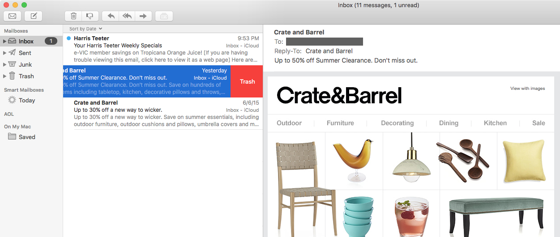Click the pendant lamp product image
This screenshot has height=237, width=560.
point(411,157)
